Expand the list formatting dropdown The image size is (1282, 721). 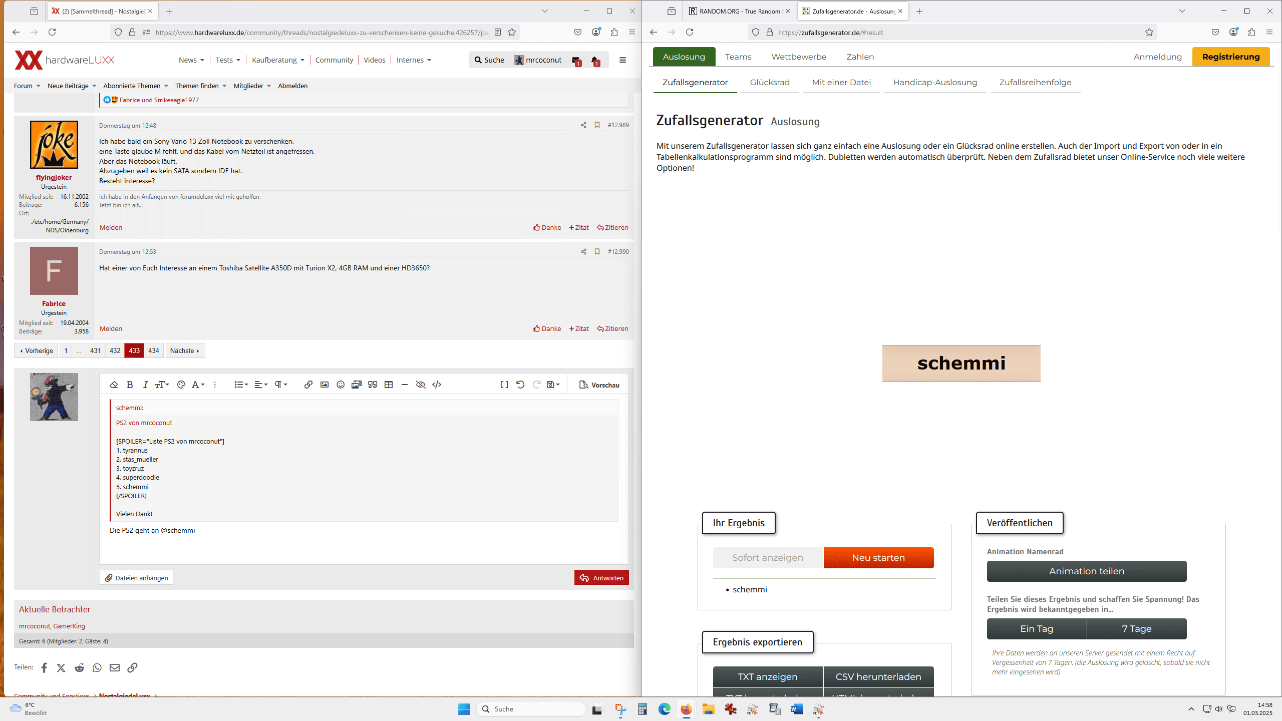coord(241,385)
